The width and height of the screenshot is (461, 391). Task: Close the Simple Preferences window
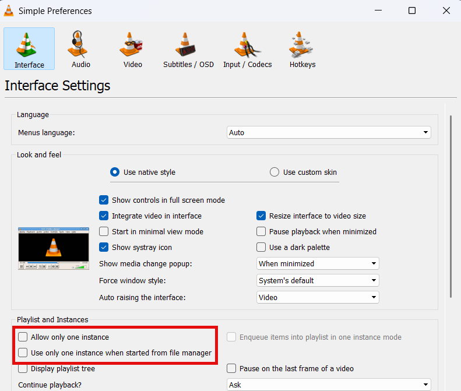coord(446,10)
